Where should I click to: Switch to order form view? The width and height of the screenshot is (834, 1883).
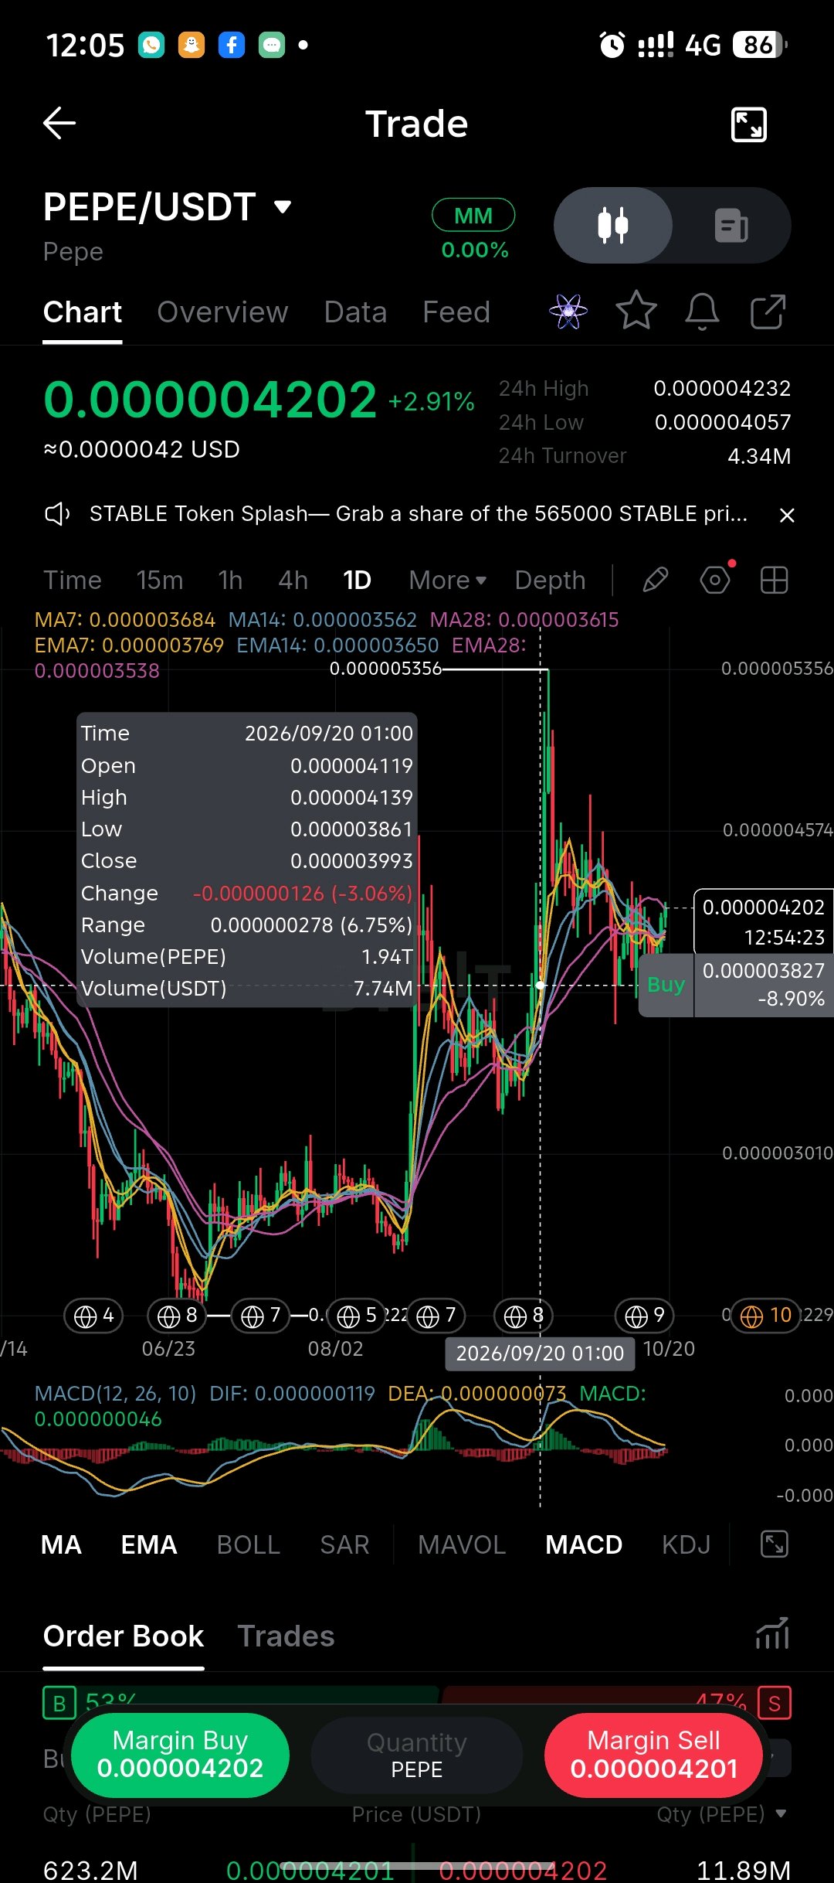click(x=731, y=225)
